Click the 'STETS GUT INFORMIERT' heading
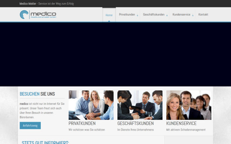 point(45,142)
